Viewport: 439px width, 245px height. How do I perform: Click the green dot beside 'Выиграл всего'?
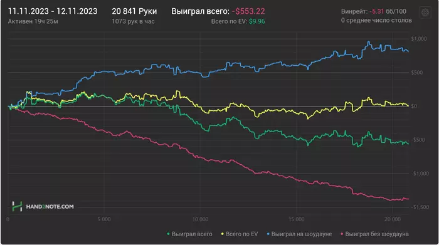pos(168,234)
